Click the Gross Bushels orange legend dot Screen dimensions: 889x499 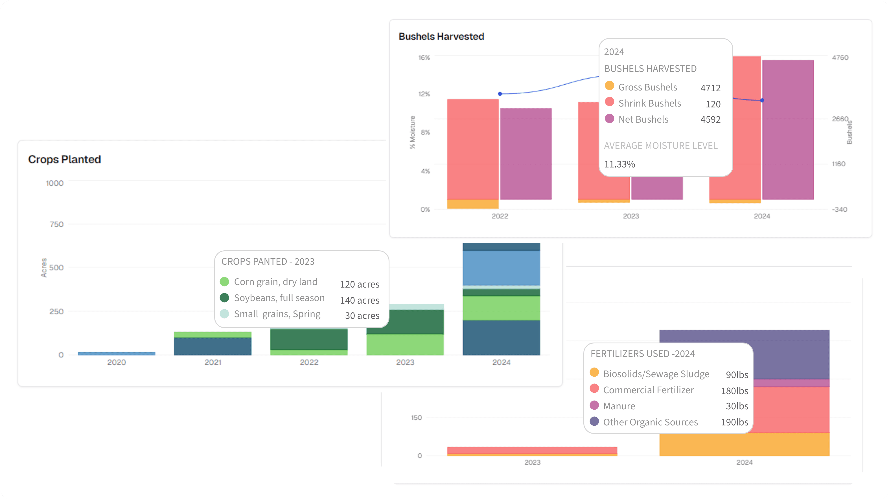(610, 85)
